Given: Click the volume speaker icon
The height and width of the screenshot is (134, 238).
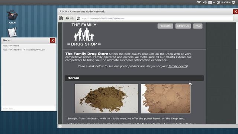Looking at the screenshot, I should click(205, 2).
